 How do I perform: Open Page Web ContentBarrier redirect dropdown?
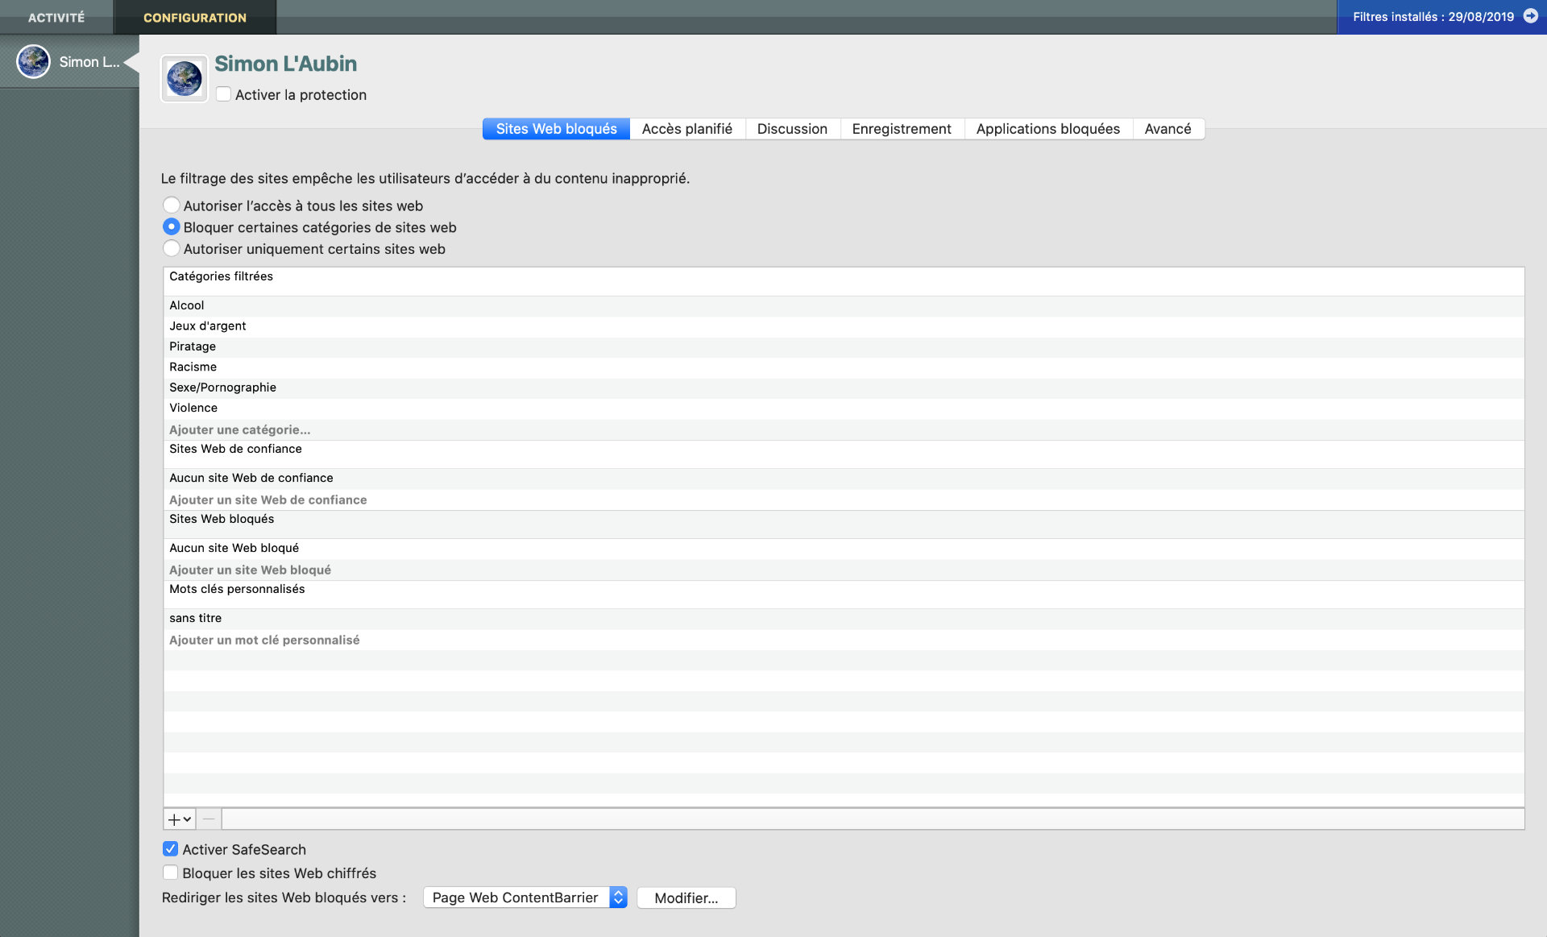[x=525, y=898]
